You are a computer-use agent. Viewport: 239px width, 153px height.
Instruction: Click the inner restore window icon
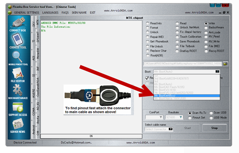pyautogui.click(x=224, y=13)
